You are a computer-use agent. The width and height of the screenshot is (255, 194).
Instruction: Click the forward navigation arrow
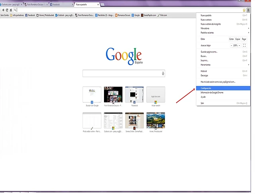[3, 10]
